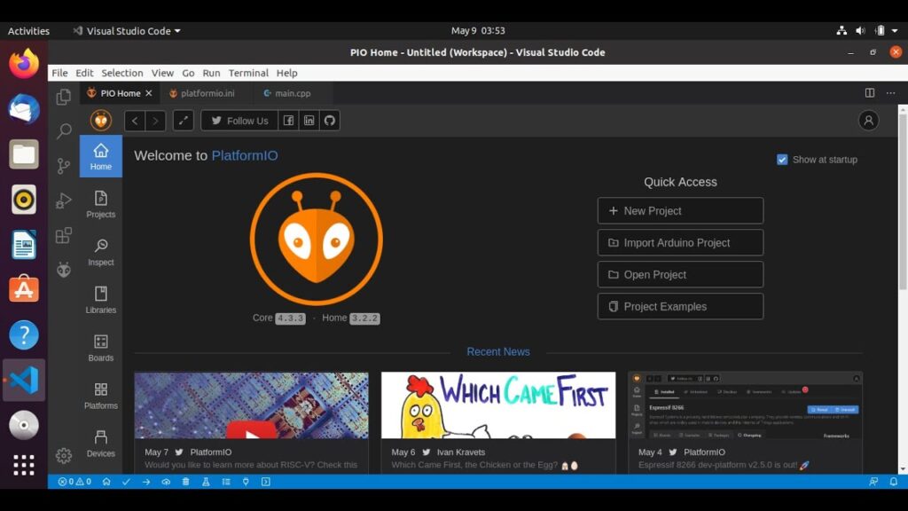Open the PlatformIO settings gear
The width and height of the screenshot is (908, 511).
pos(64,455)
